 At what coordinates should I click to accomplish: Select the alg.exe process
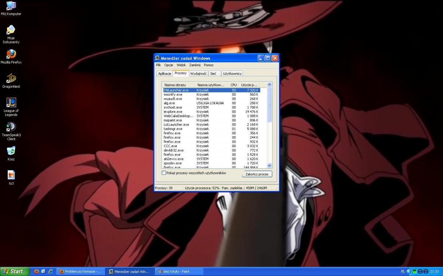[211, 103]
